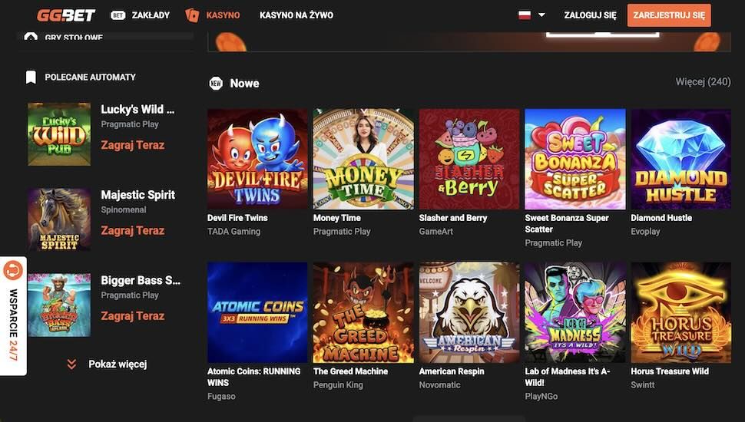Expand list with Pokaż więcej
745x422 pixels.
coord(118,364)
